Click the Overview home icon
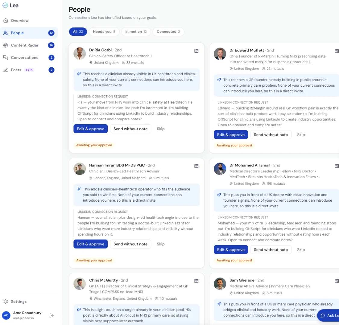Image resolution: width=339 pixels, height=325 pixels. point(6,20)
